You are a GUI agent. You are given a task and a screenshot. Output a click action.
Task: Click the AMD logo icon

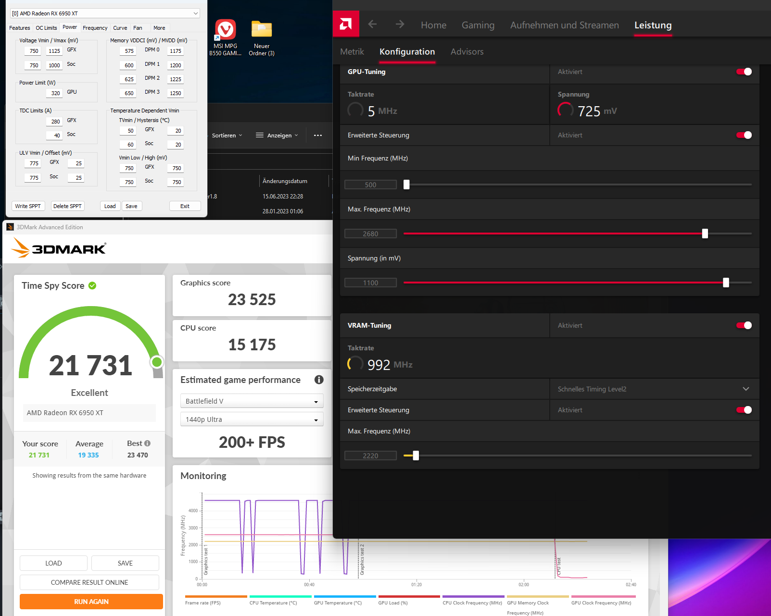346,24
